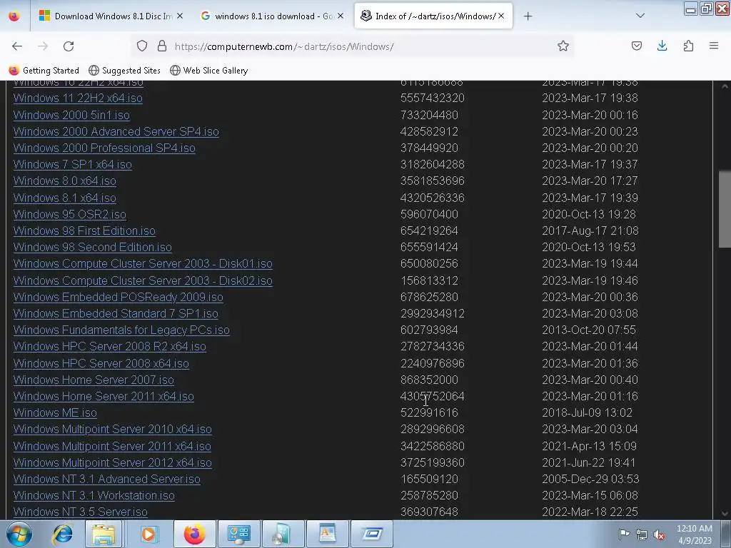Download Windows HPC Server 2008 x64.iso

(101, 363)
